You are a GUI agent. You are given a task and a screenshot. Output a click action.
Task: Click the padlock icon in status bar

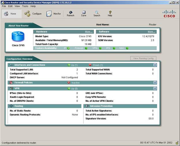pos(177,143)
